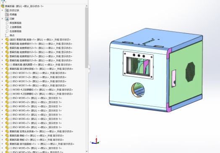Click the tree scrollbar up arrow
The image size is (220, 153).
[x=86, y=6]
